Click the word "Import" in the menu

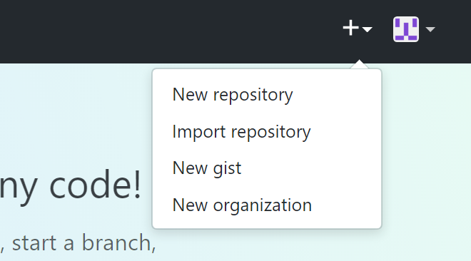pyautogui.click(x=199, y=132)
